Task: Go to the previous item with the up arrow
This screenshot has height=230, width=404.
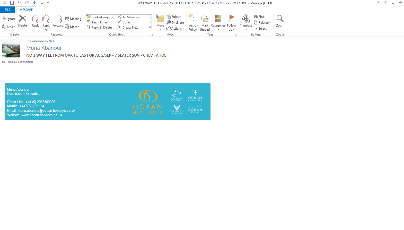Action: (x=34, y=3)
